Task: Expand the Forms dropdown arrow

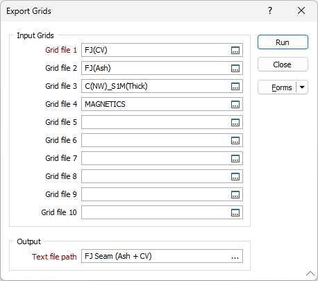Action: click(x=302, y=87)
